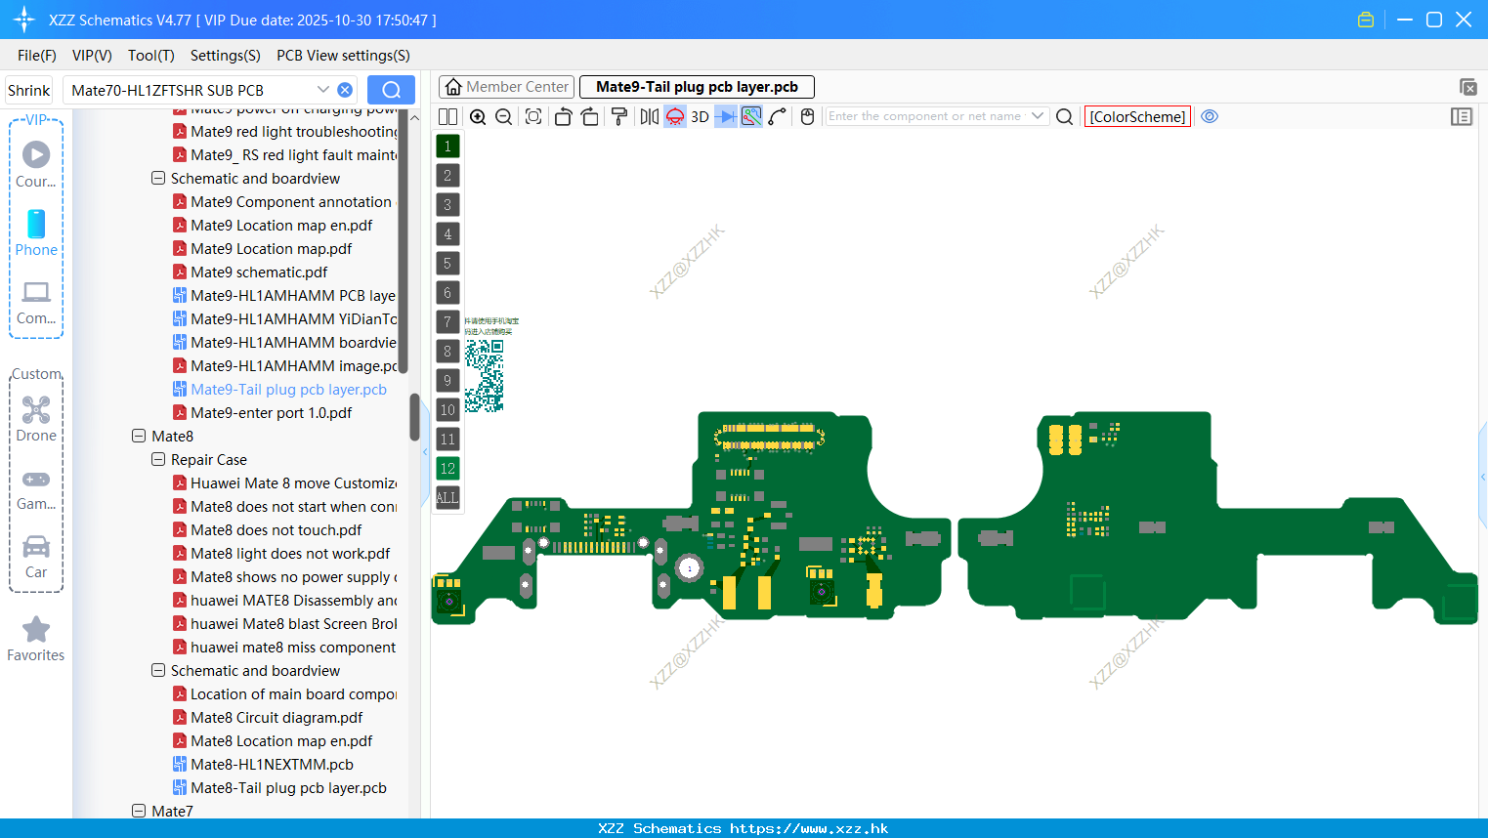Fit the PCB board to window

tap(533, 117)
